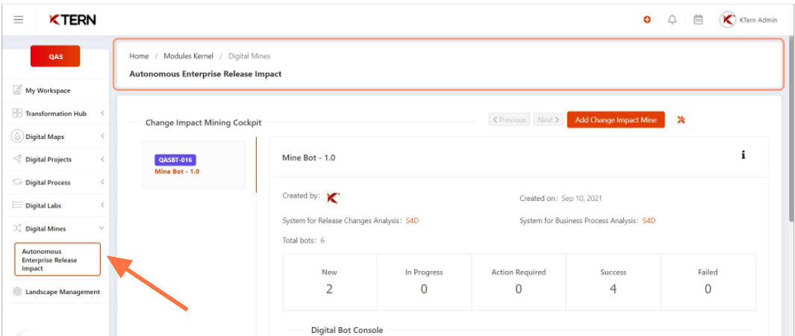Click the Transformation Hub grid icon

[17, 113]
